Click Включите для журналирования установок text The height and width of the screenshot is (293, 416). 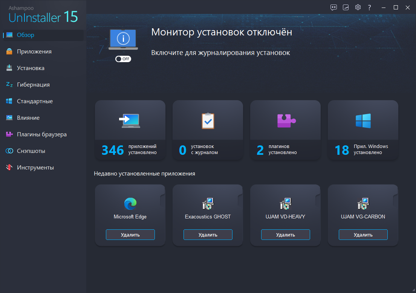220,53
